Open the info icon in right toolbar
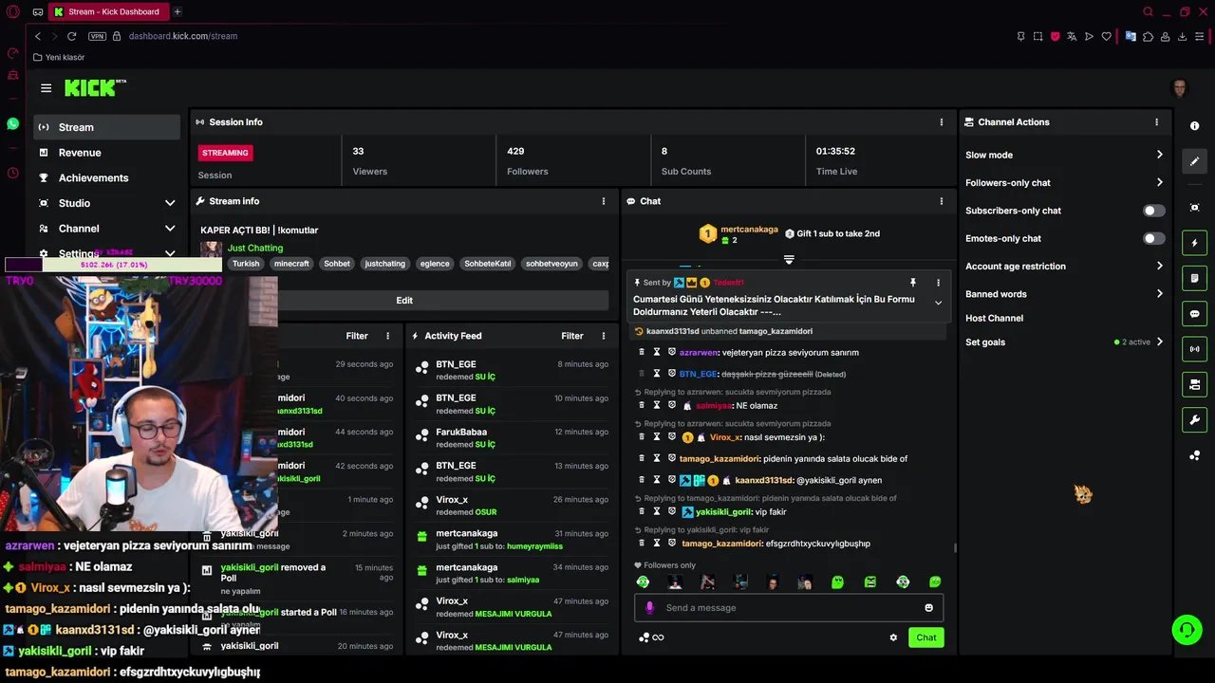The height and width of the screenshot is (683, 1215). pos(1194,126)
